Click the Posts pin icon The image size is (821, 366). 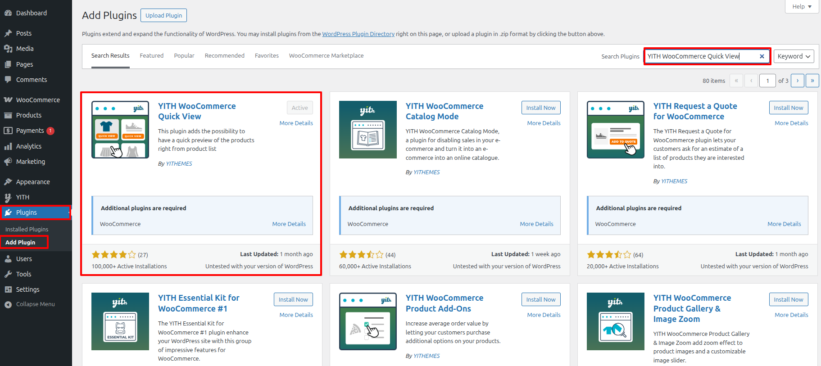8,33
